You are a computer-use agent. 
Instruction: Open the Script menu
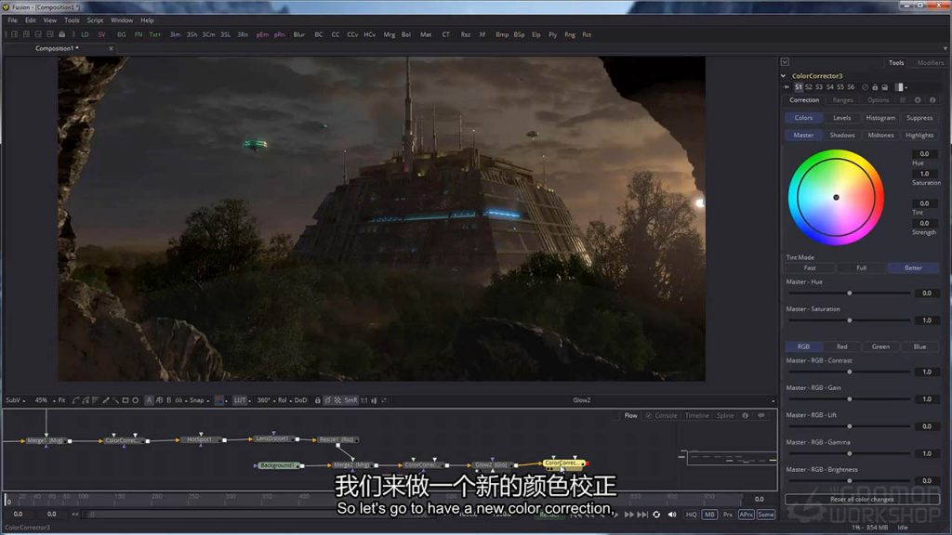coord(95,20)
